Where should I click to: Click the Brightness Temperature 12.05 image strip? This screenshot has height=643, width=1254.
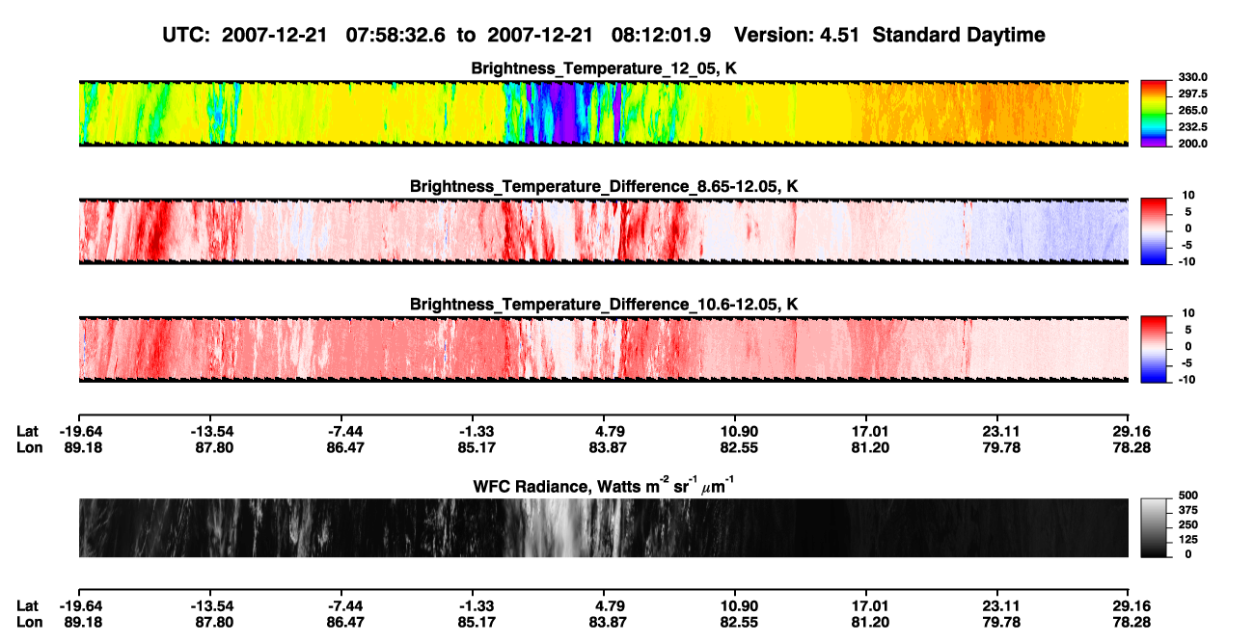point(603,112)
